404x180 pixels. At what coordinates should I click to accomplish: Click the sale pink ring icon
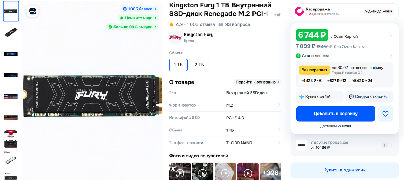(299, 11)
